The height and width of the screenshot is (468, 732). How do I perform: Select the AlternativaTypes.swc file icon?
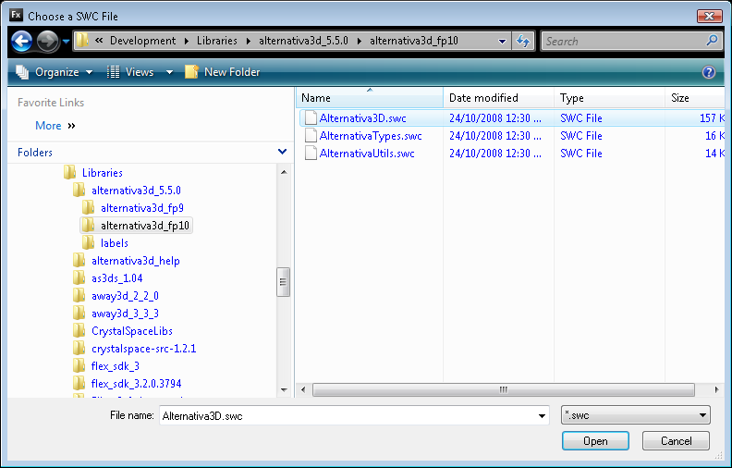pos(311,136)
